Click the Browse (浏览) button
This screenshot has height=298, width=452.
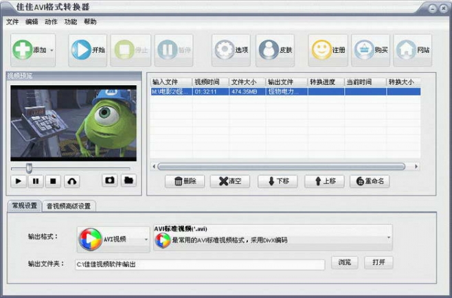[345, 263]
